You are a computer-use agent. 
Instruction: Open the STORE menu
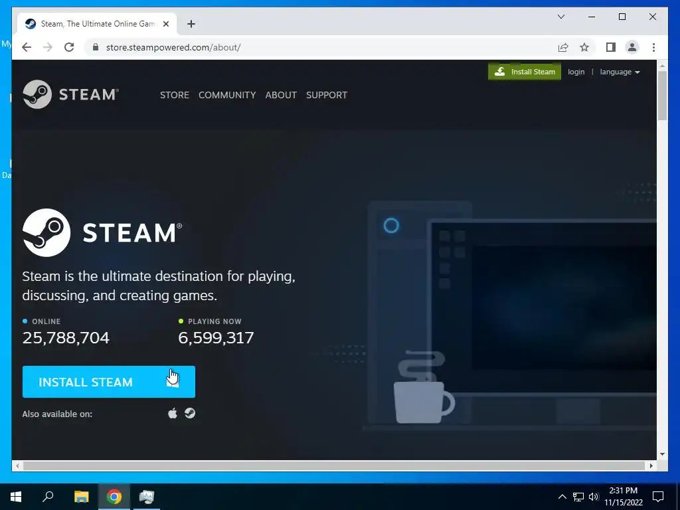point(175,95)
